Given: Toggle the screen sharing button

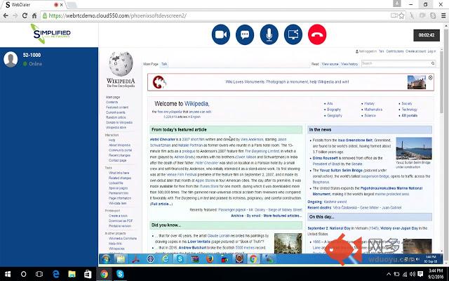Looking at the screenshot, I should pyautogui.click(x=293, y=34).
